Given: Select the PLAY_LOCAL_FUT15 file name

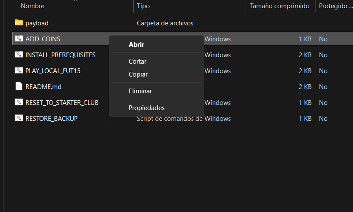Looking at the screenshot, I should point(53,71).
